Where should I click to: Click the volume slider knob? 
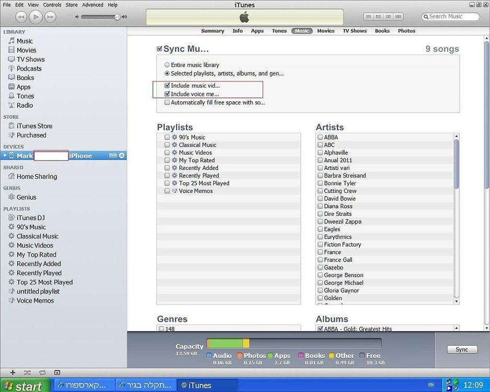pyautogui.click(x=117, y=17)
